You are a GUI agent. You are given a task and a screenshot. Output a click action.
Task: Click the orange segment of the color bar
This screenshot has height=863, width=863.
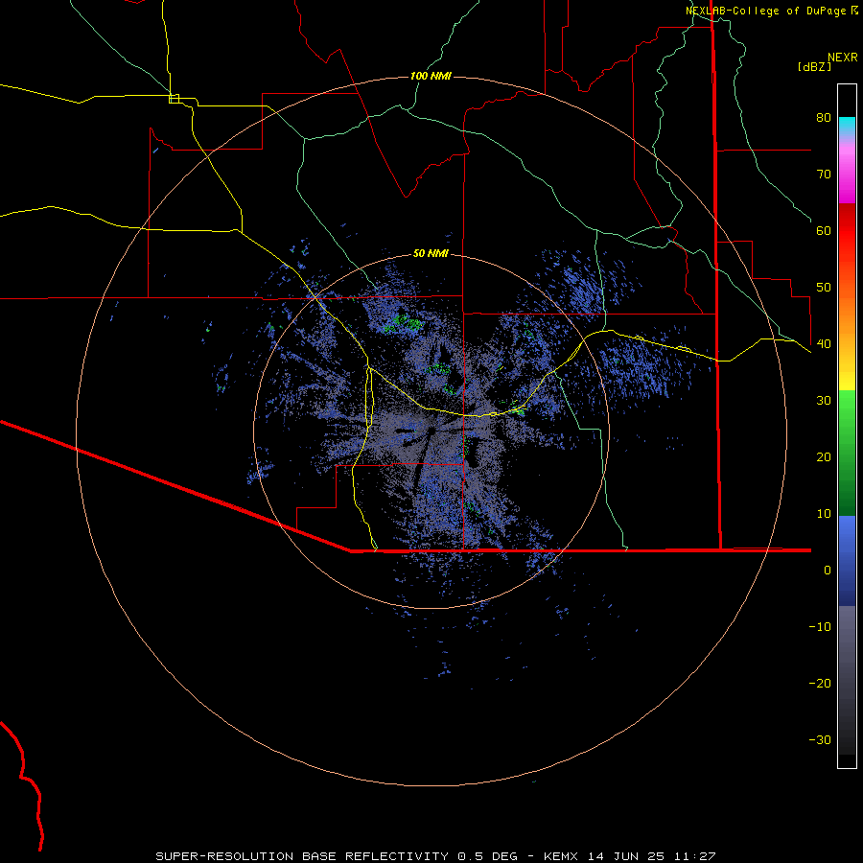tap(847, 314)
